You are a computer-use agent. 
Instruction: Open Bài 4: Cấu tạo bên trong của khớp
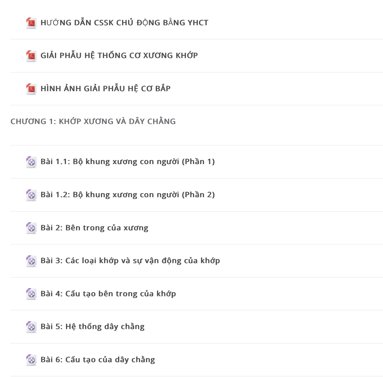point(108,294)
